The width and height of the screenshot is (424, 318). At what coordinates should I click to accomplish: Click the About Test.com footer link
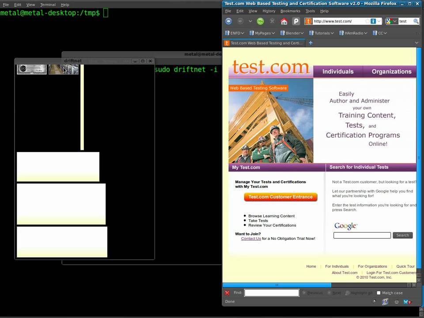click(x=344, y=273)
